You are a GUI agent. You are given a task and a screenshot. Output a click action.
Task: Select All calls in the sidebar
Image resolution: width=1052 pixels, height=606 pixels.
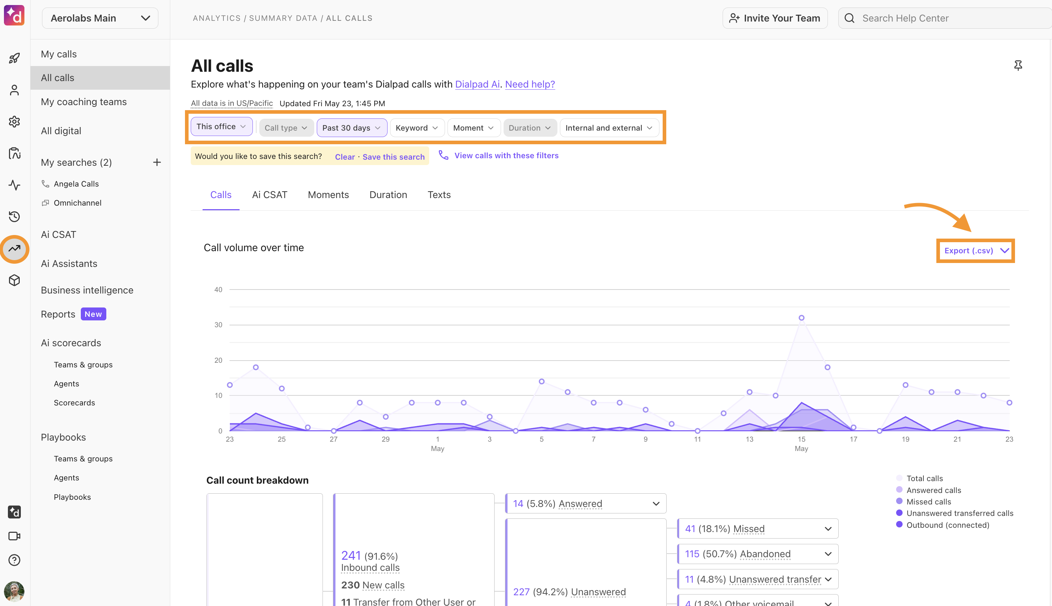point(100,78)
